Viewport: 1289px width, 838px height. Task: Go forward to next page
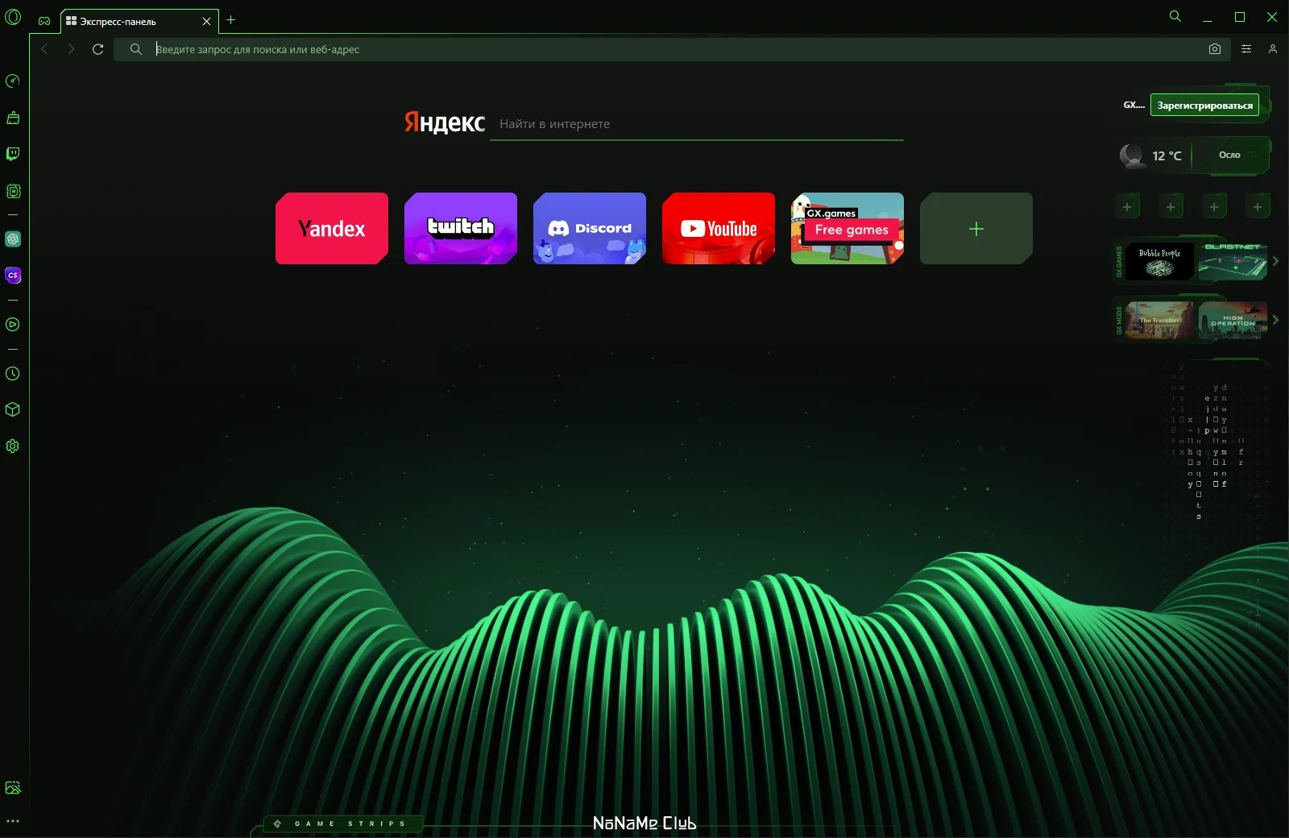click(71, 49)
